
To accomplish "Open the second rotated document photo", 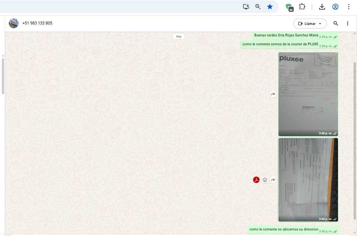I will 308,180.
